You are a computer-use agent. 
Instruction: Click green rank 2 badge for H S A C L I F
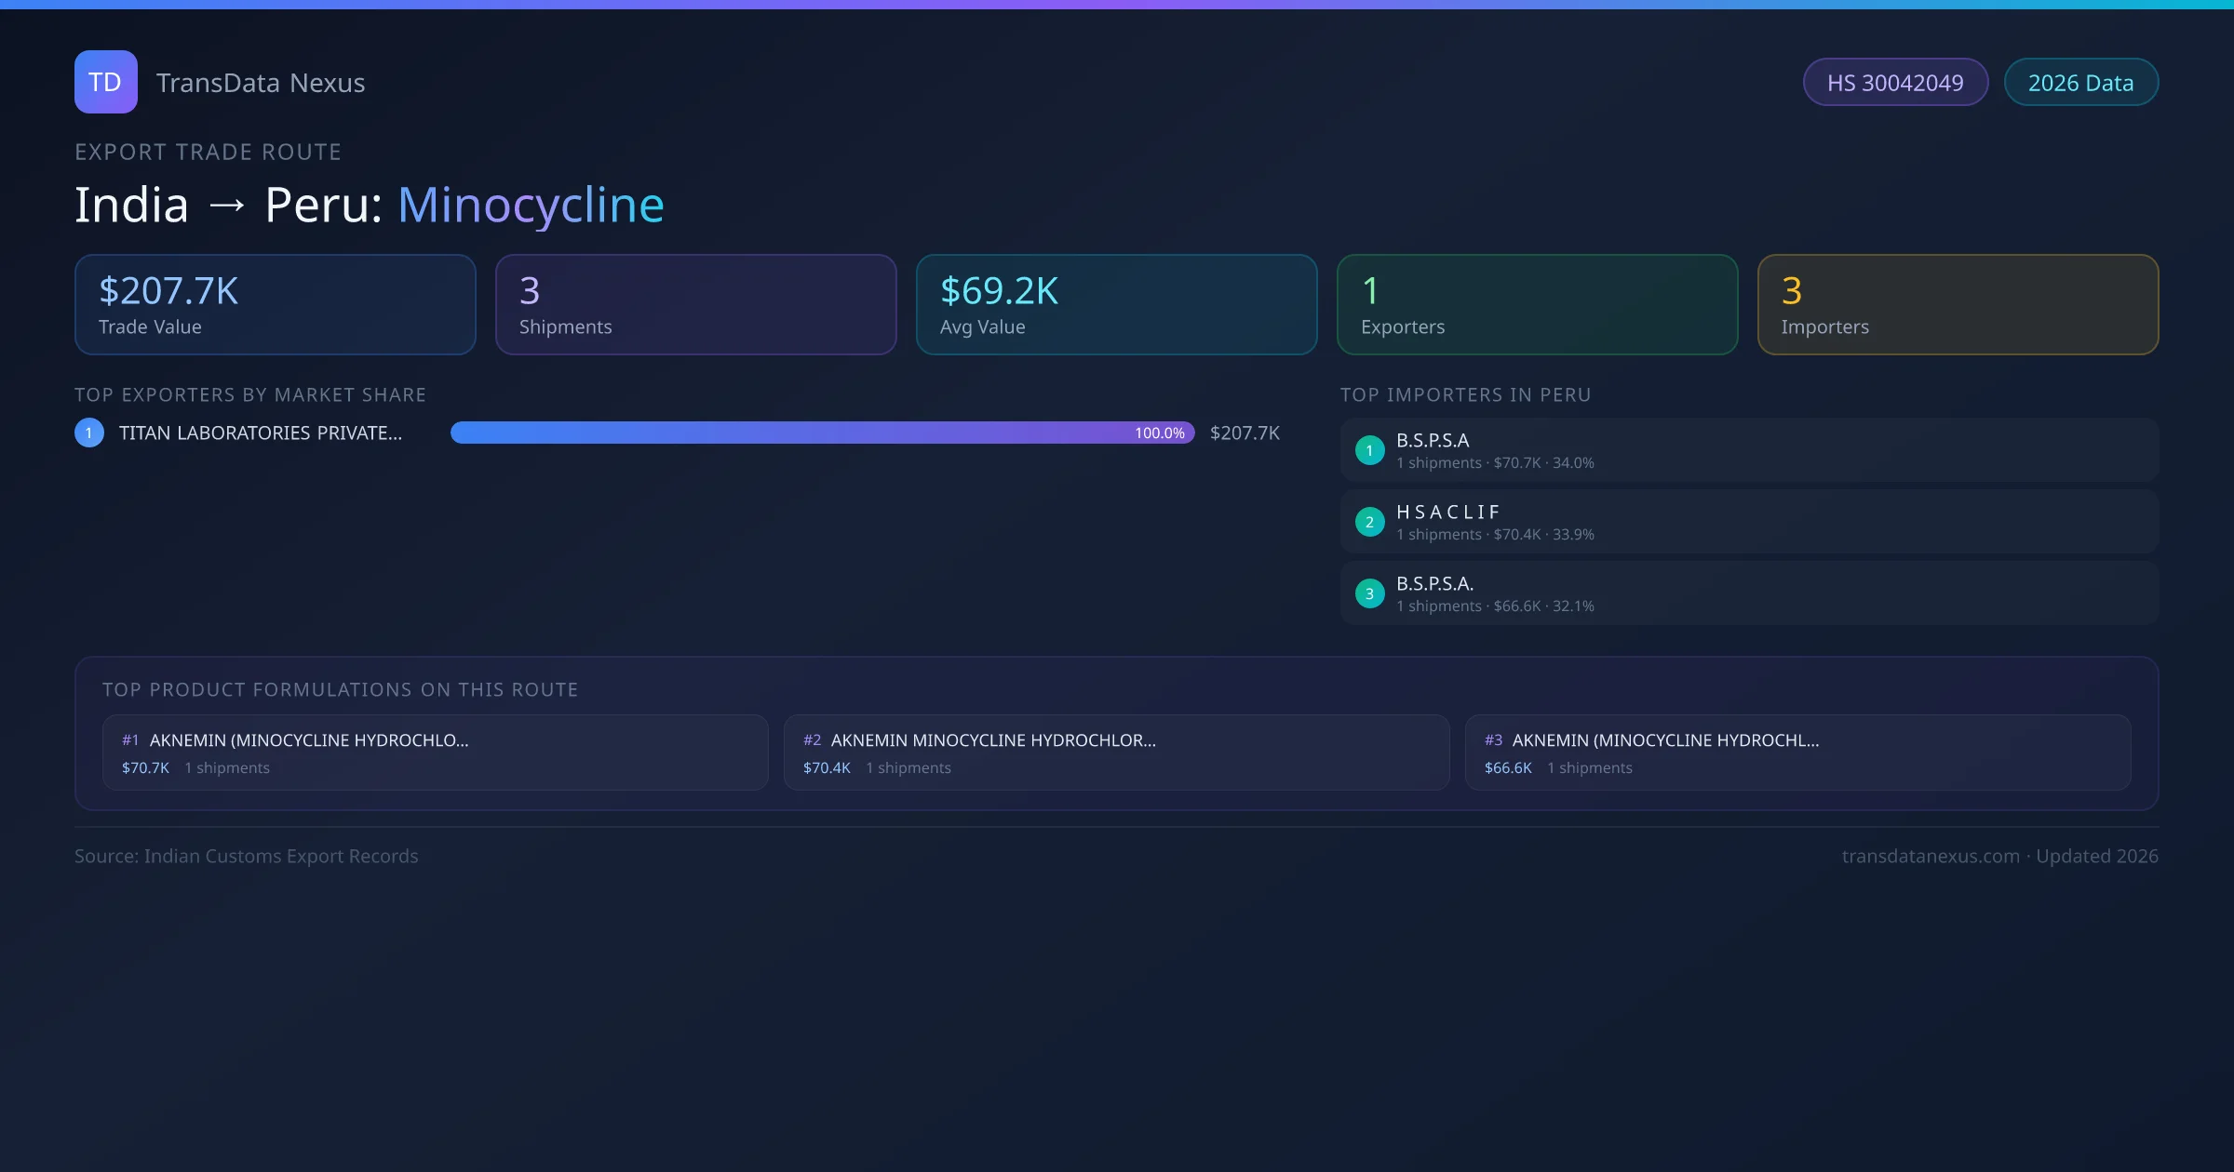tap(1369, 522)
